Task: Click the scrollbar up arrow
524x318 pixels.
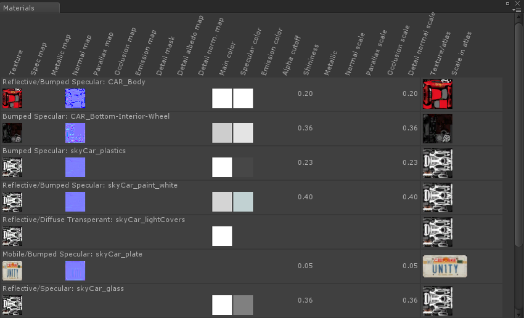Action: (x=518, y=18)
